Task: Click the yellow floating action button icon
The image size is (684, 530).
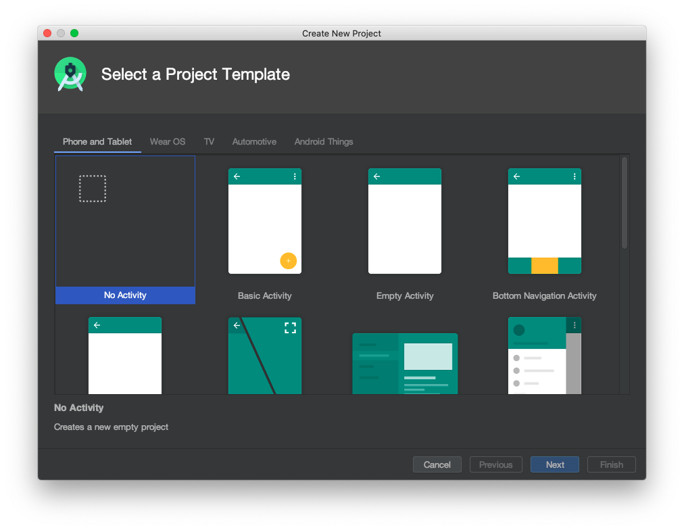Action: [x=289, y=261]
